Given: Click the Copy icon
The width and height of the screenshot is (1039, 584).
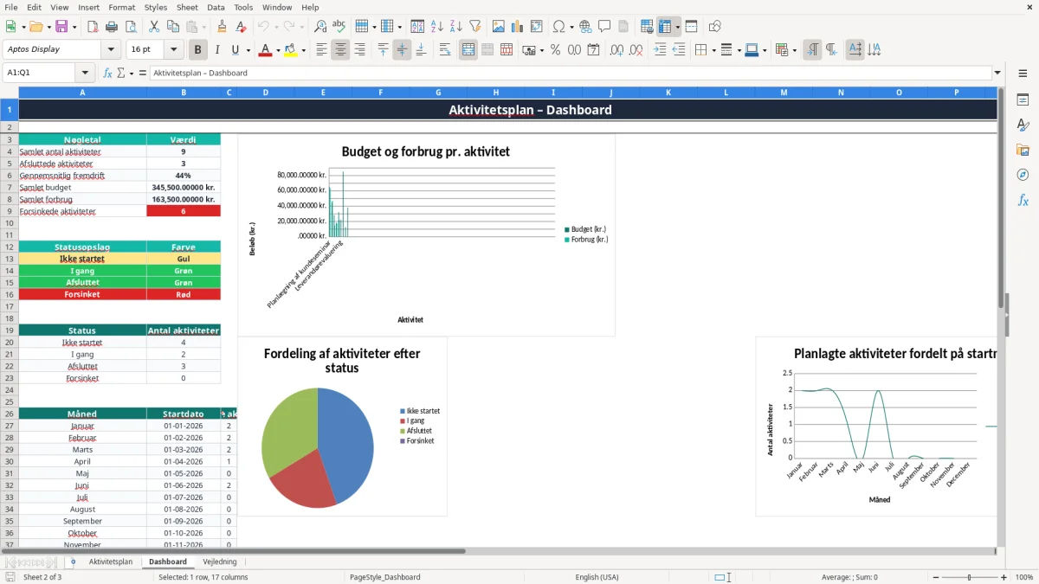Looking at the screenshot, I should pyautogui.click(x=173, y=27).
